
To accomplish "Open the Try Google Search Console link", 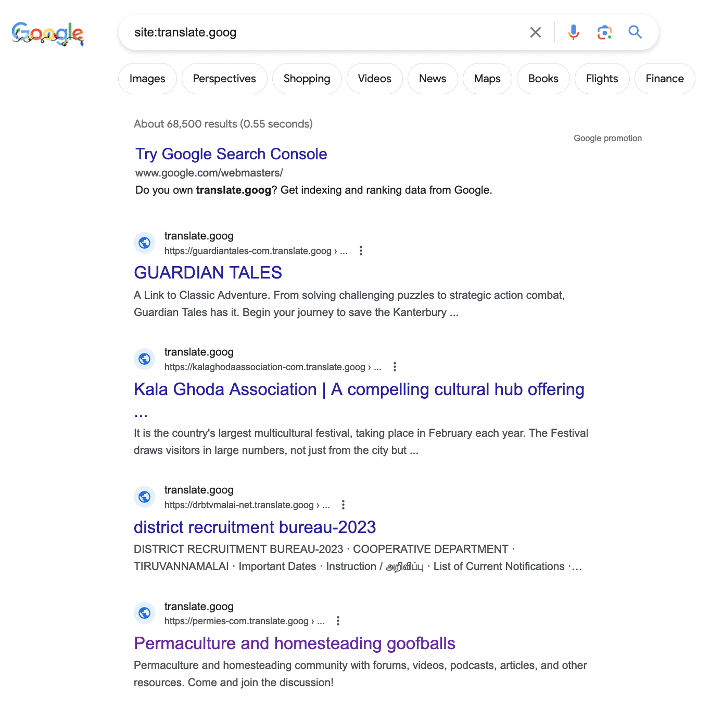I will point(231,154).
